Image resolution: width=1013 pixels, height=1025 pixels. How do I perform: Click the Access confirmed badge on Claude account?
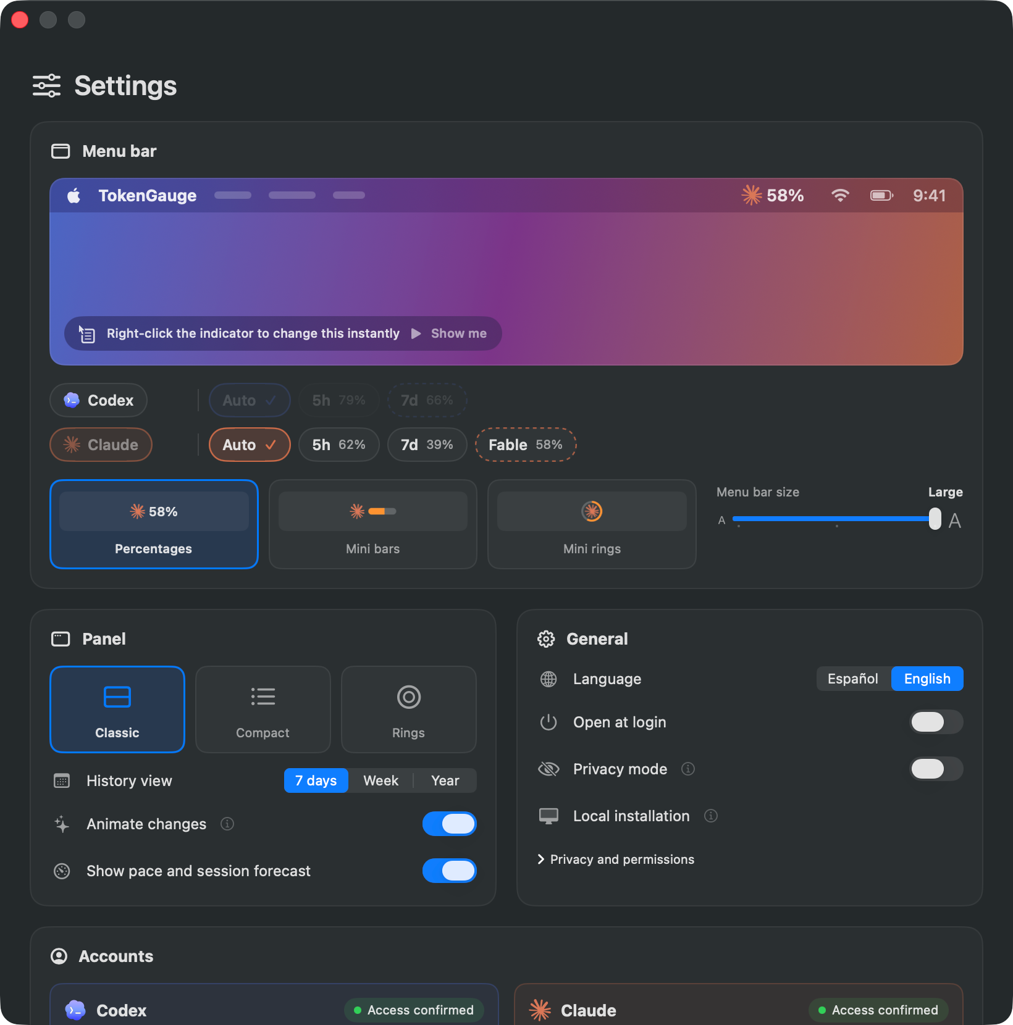pos(878,1010)
